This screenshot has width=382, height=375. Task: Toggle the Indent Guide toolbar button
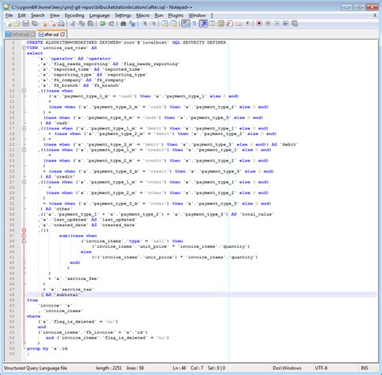tap(203, 23)
